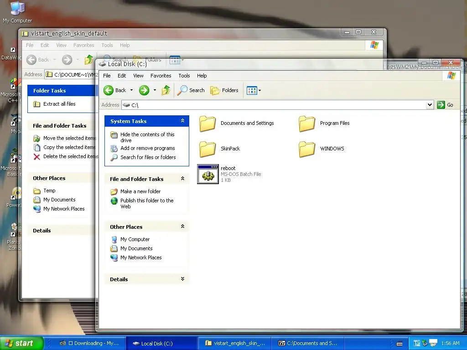Click the Back button in vistart window
The height and width of the screenshot is (350, 467).
[x=37, y=60]
